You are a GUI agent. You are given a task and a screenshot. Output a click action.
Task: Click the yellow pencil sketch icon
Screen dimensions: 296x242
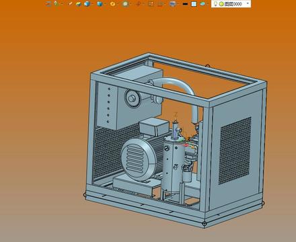(70, 3)
